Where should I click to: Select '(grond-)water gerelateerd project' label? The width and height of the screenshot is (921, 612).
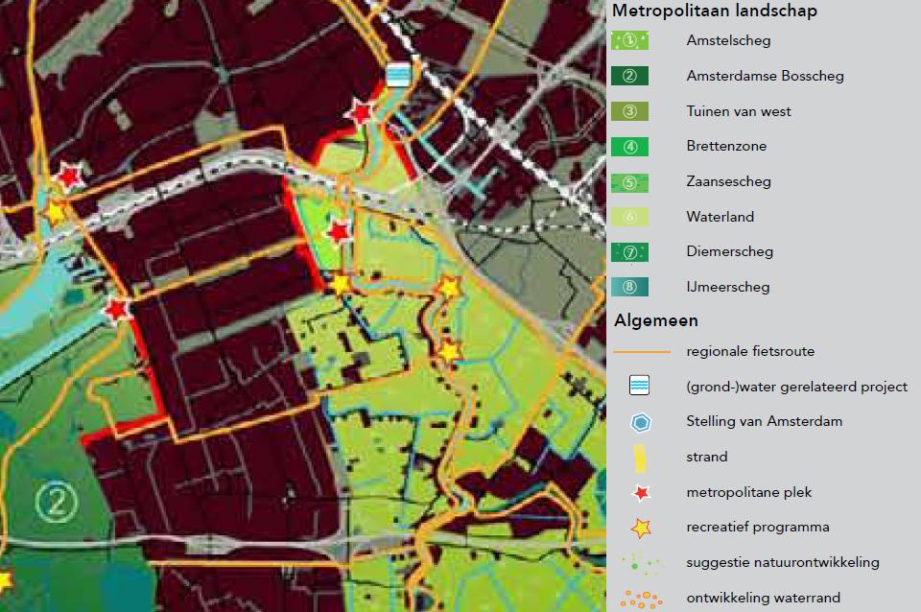(x=796, y=387)
